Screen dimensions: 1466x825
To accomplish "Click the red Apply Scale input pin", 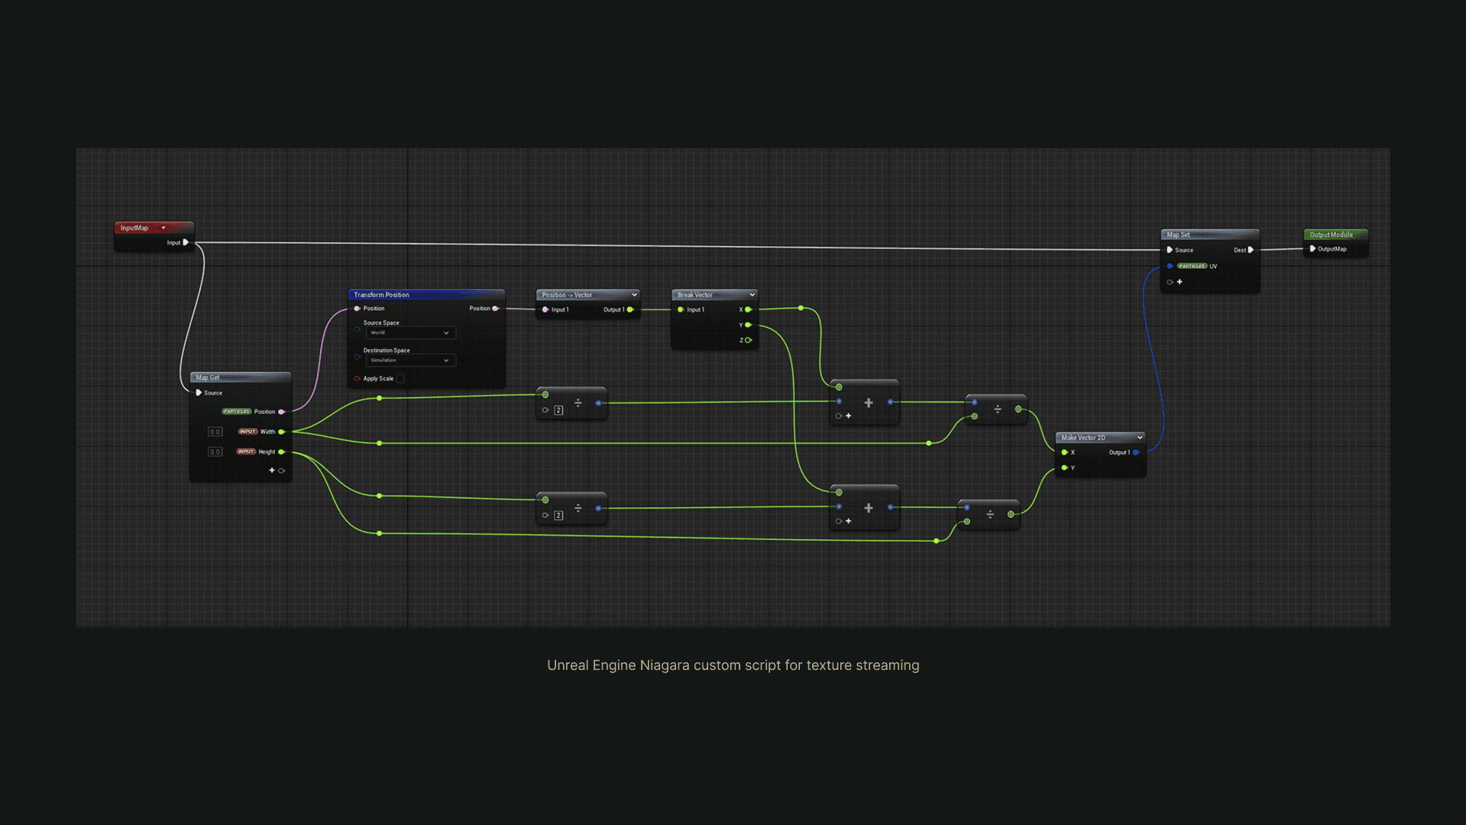I will tap(357, 379).
